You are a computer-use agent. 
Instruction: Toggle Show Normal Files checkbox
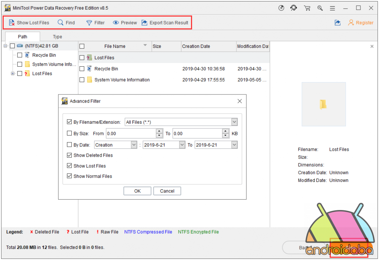(69, 176)
